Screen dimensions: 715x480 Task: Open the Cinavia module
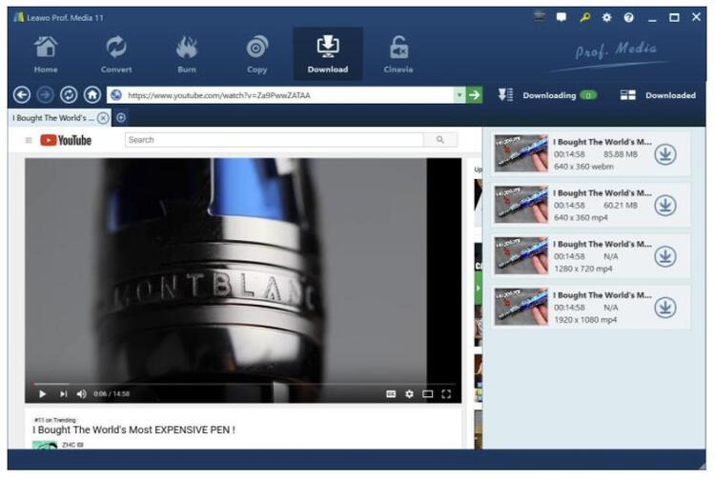tap(398, 54)
